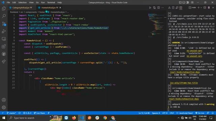
Task: Click 'HomeArtical.jsx' in the breadcrumb
Action: point(58,12)
